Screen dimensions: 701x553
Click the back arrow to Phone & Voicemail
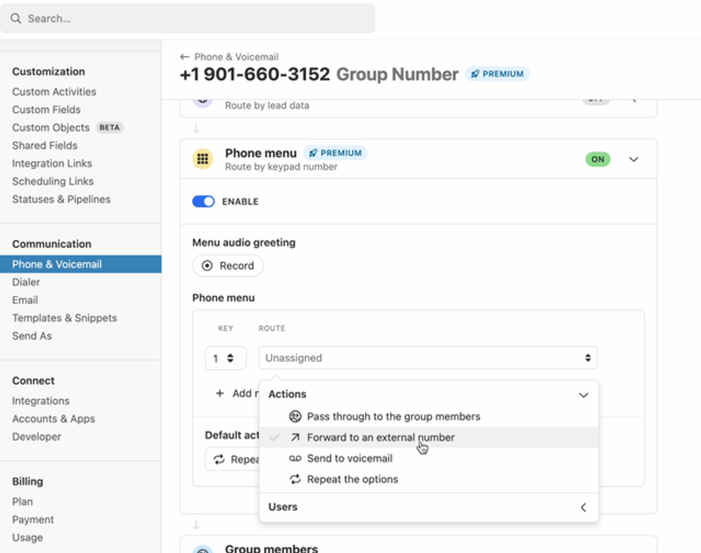(x=185, y=57)
